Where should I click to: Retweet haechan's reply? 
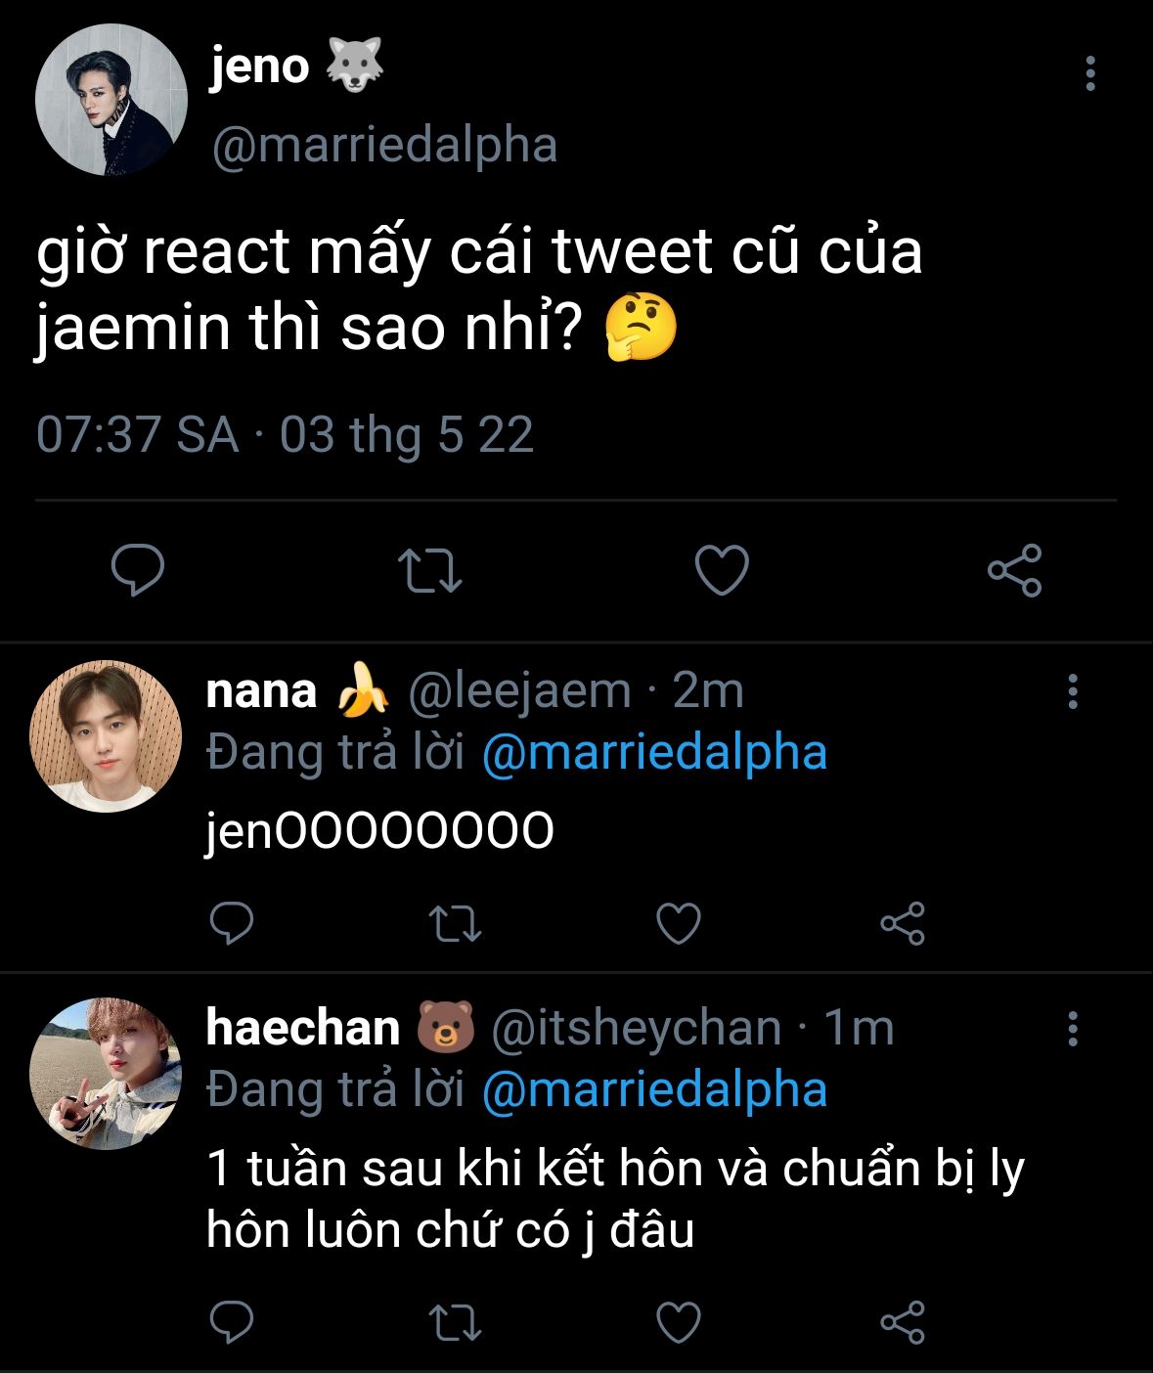click(456, 1322)
